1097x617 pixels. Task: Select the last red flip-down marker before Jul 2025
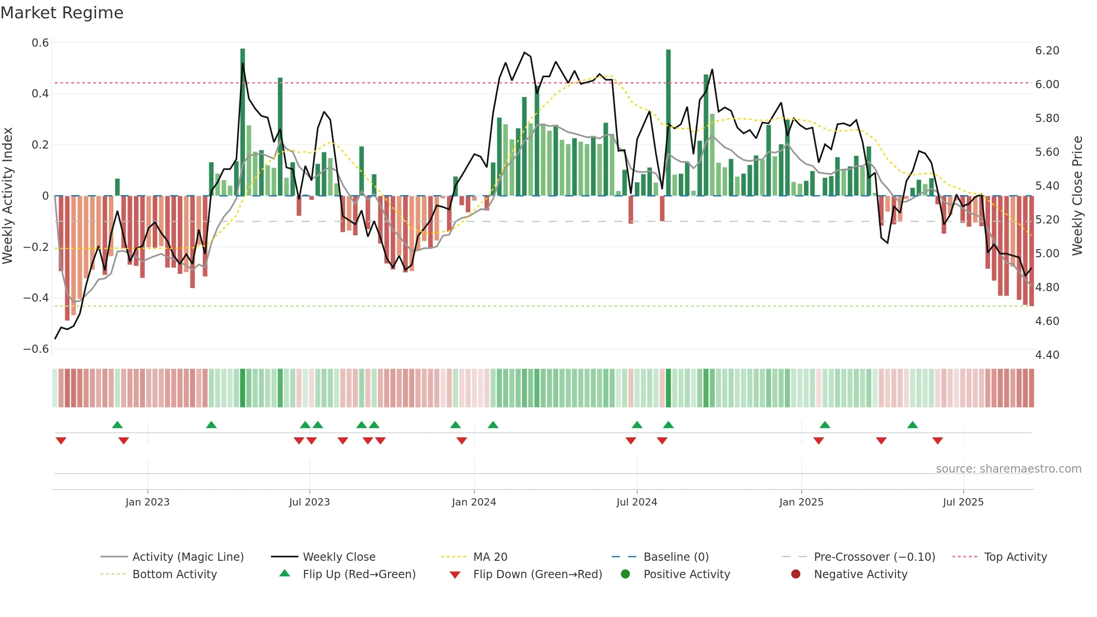[937, 441]
